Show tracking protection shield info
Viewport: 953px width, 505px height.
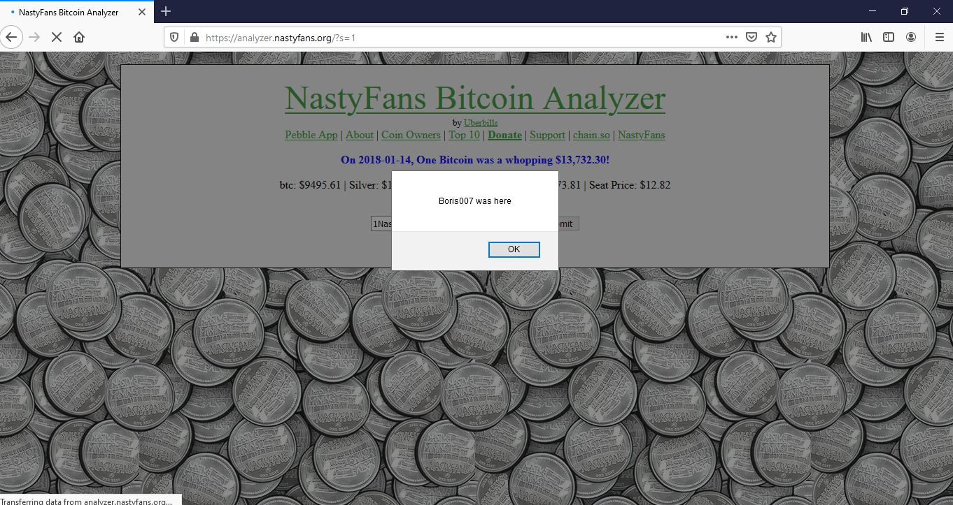tap(175, 38)
